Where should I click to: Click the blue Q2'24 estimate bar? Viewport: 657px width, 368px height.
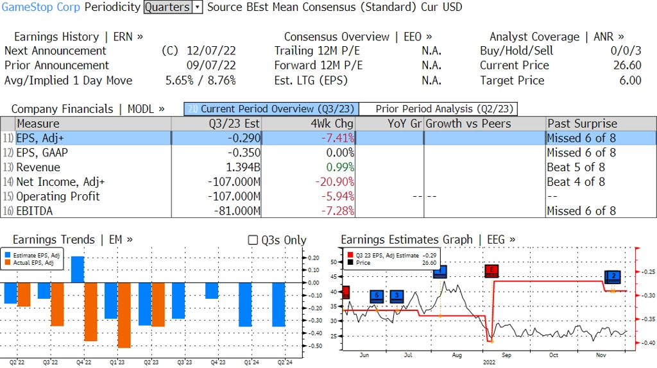[x=278, y=305]
